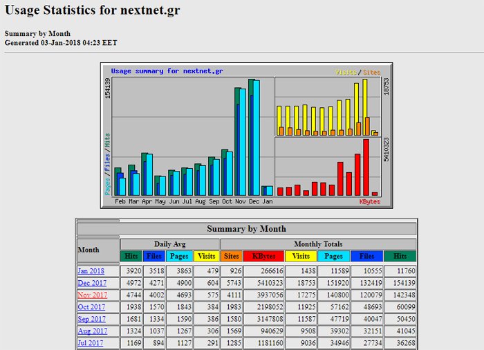This screenshot has width=484, height=350.
Task: Follow the Sep 2017 link
Action: click(91, 320)
